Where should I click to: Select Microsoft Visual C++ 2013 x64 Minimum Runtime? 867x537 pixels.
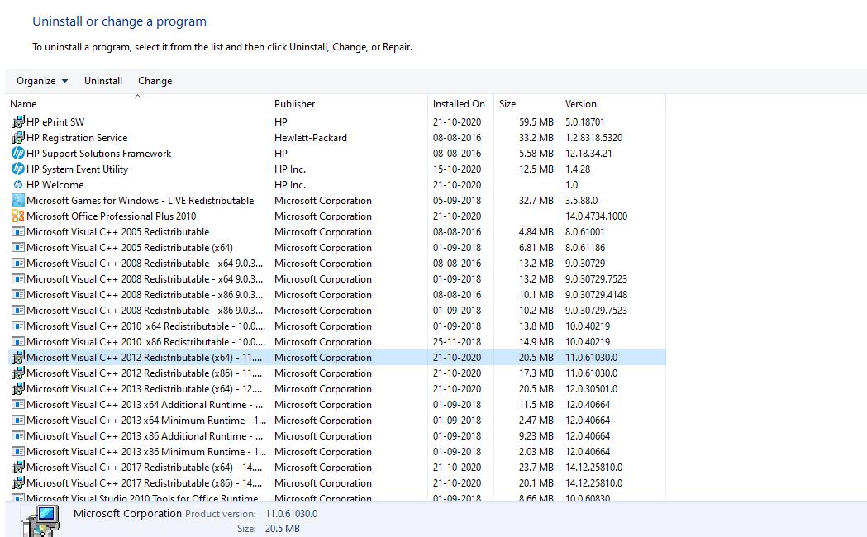click(337, 420)
